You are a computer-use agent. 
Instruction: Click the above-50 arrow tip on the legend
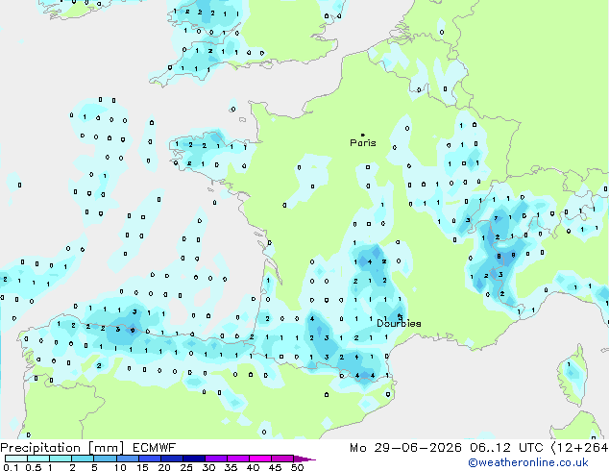tap(304, 459)
